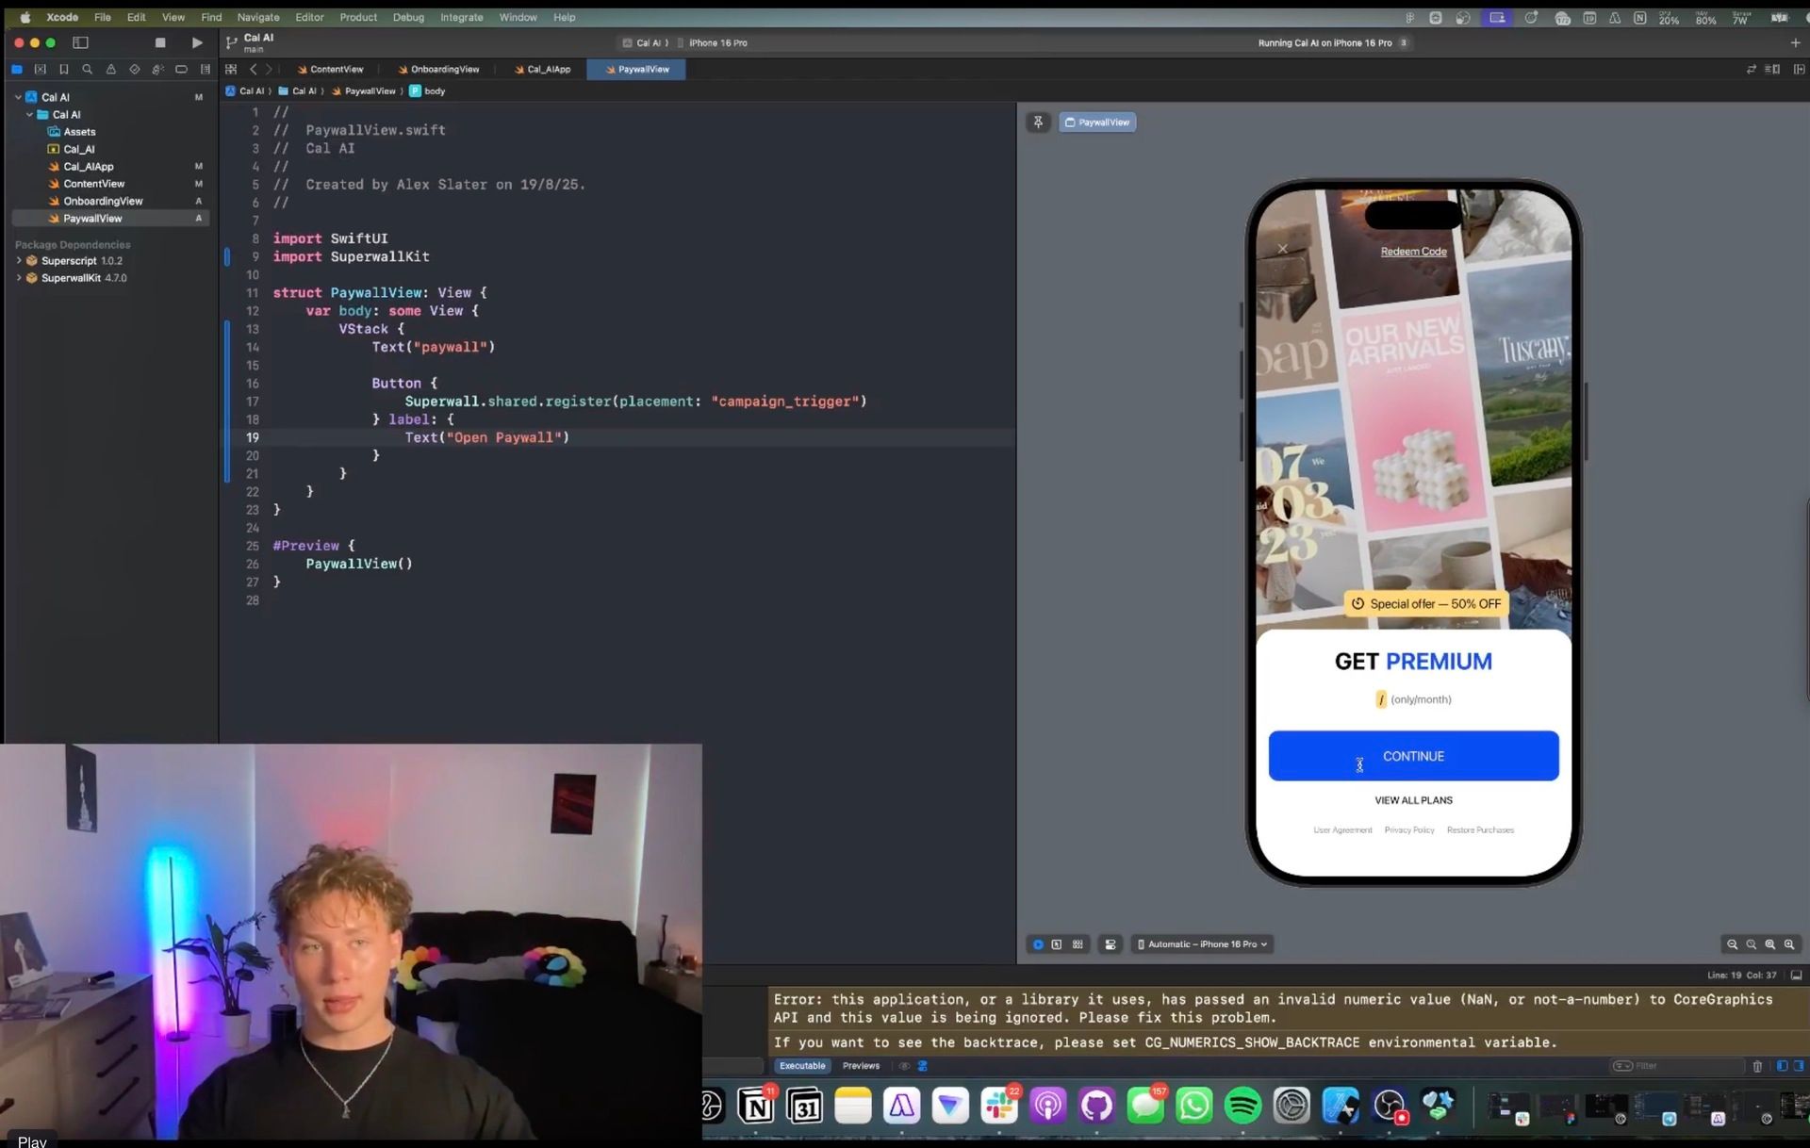1810x1148 pixels.
Task: Open the navigator search (magnifier) icon
Action: point(87,69)
